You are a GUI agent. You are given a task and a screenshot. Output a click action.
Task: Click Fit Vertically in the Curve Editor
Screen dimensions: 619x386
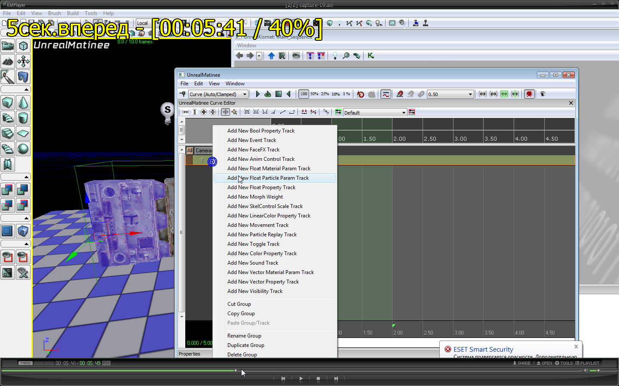[195, 112]
